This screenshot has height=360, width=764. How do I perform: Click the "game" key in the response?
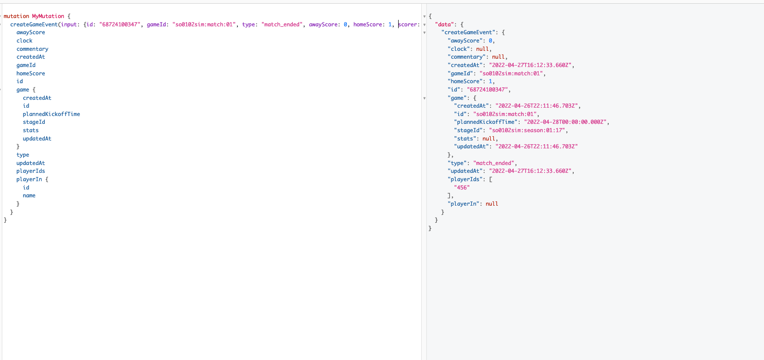pos(457,98)
